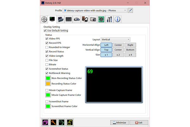Set Vertical Align to Top
The height and width of the screenshot is (127, 190).
(106, 50)
